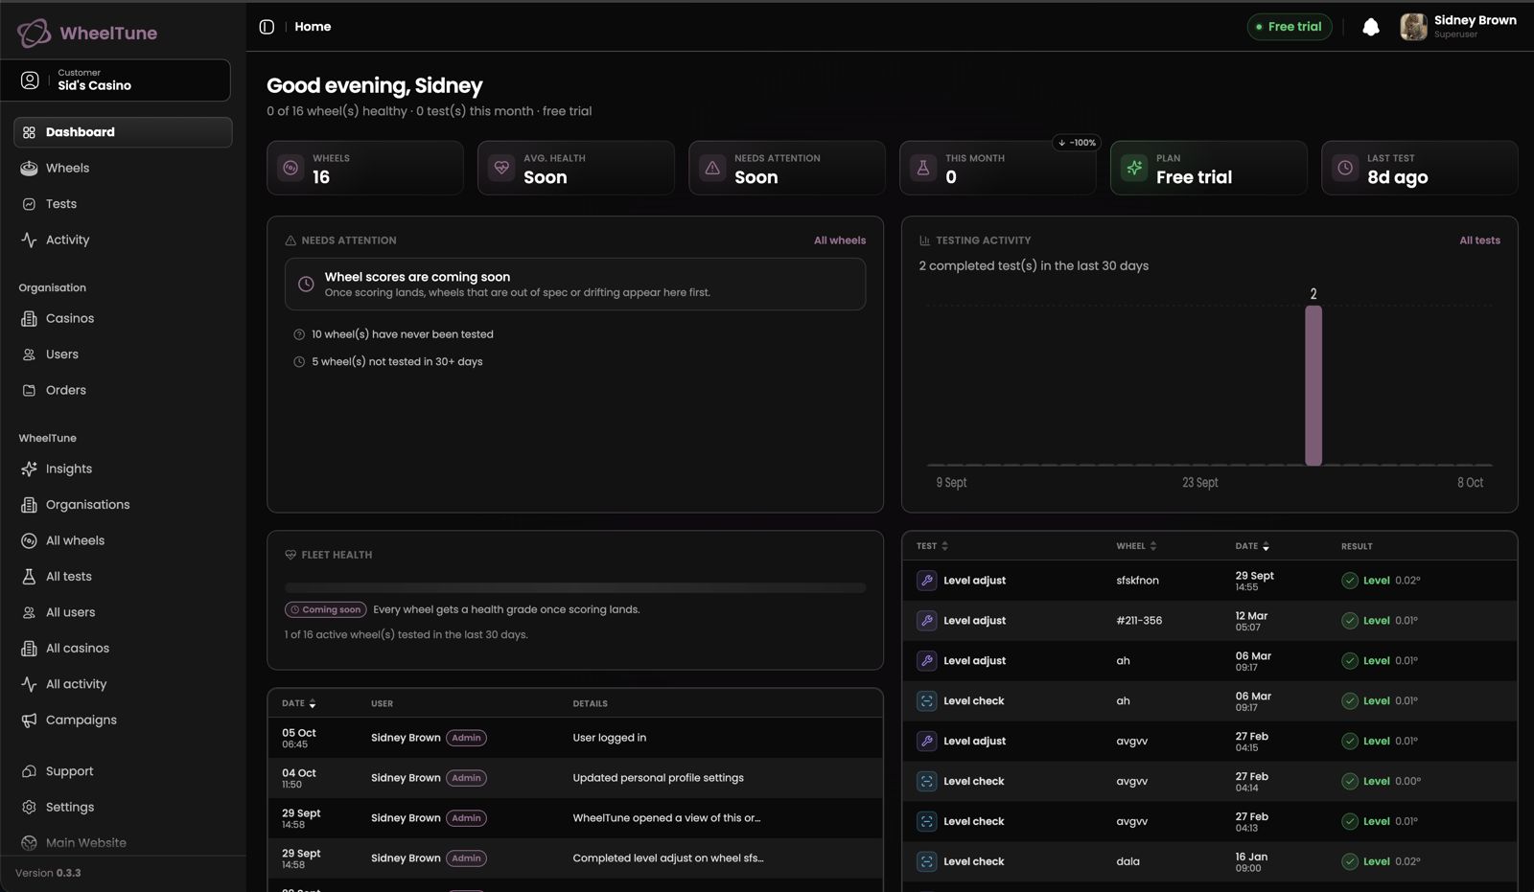
Task: Click the All tests flask icon
Action: [x=29, y=576]
